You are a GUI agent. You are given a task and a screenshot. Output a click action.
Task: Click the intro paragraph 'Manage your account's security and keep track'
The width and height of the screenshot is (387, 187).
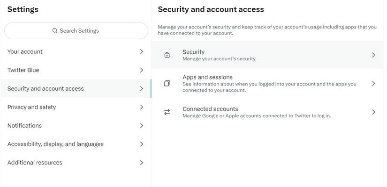[267, 30]
